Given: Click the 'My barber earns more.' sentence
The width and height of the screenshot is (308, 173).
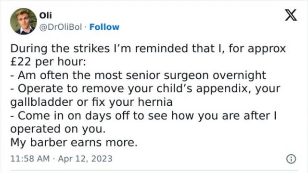Looking at the screenshot, I should [74, 143].
